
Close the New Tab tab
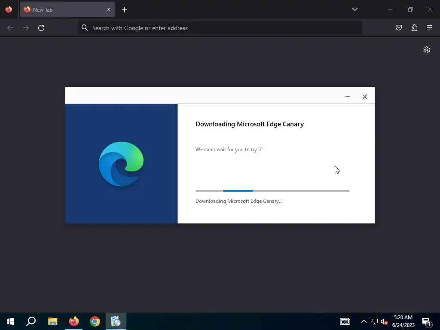[x=108, y=9]
